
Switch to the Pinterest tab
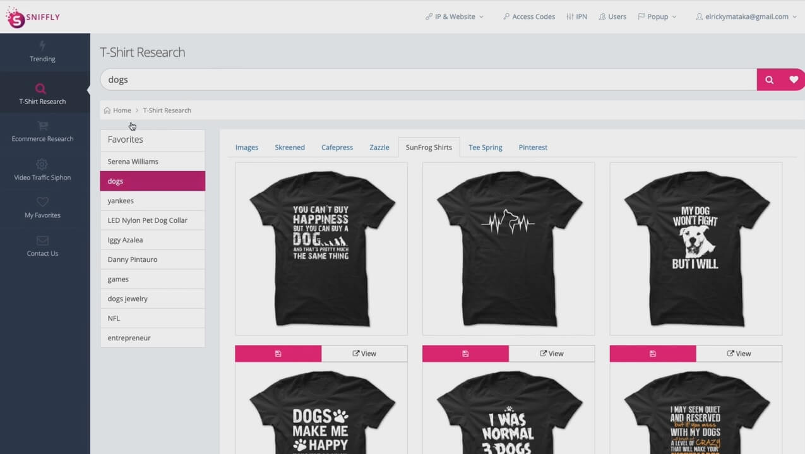point(533,147)
